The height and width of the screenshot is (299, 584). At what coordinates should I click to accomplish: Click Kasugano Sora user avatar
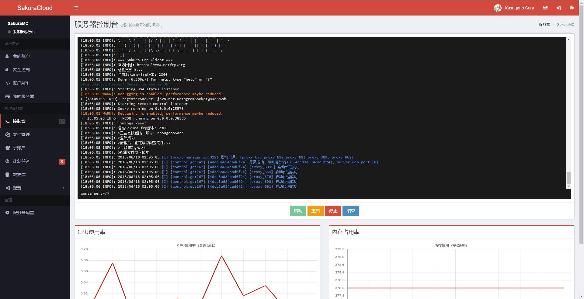498,8
